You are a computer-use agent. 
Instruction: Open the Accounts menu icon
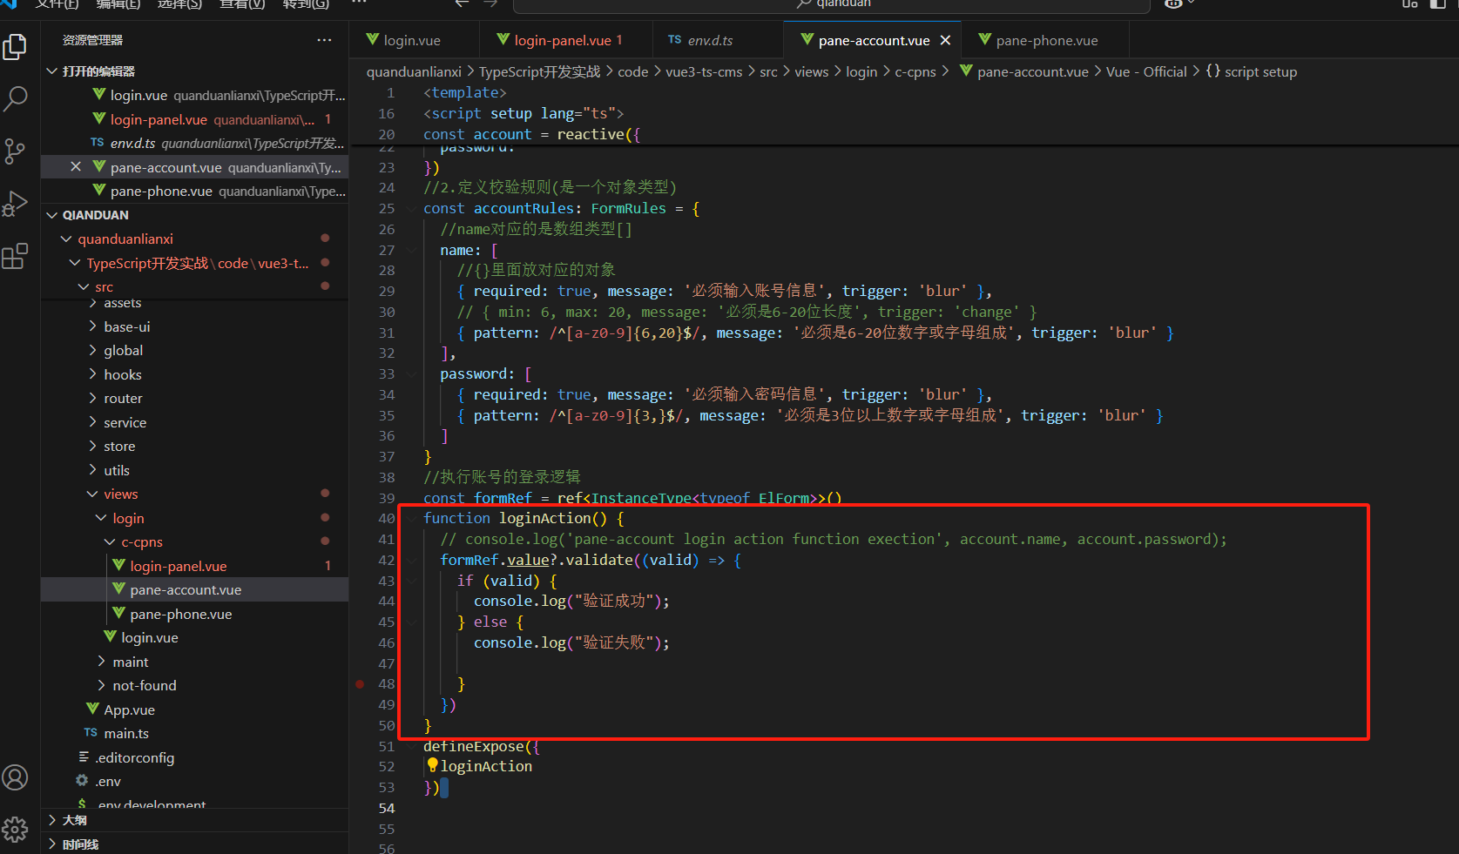[x=15, y=777]
